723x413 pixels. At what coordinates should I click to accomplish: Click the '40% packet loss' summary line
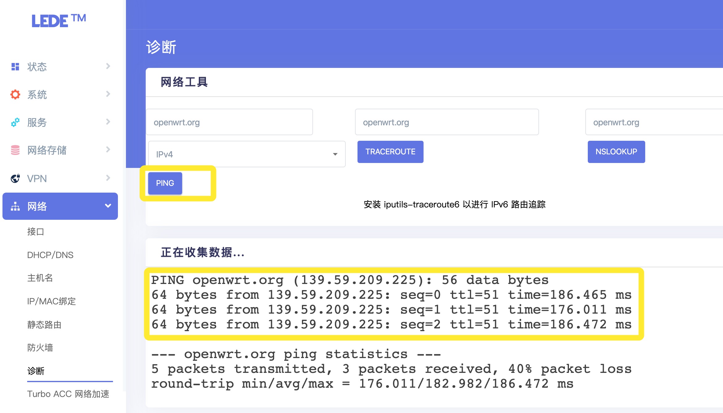point(391,369)
